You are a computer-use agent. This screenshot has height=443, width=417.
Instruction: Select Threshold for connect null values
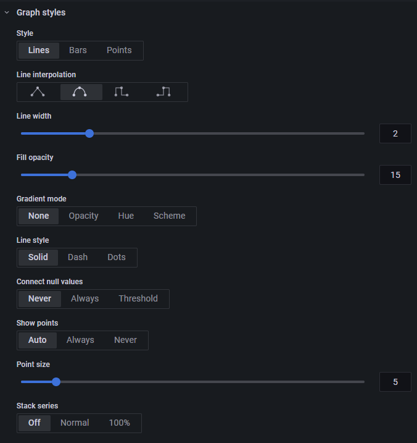(138, 299)
